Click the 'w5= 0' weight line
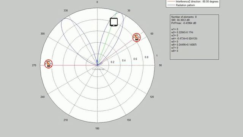The height and width of the screenshot is (137, 243). coord(175,41)
